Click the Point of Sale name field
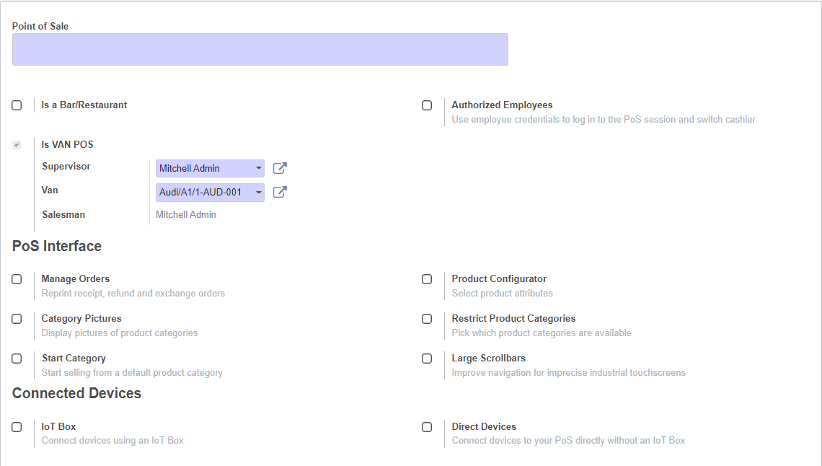Viewport: 822px width, 466px height. point(260,49)
